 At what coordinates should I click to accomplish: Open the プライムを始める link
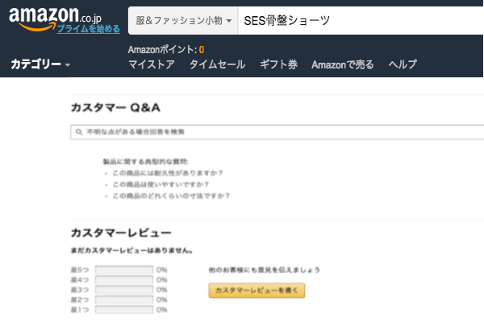click(89, 29)
